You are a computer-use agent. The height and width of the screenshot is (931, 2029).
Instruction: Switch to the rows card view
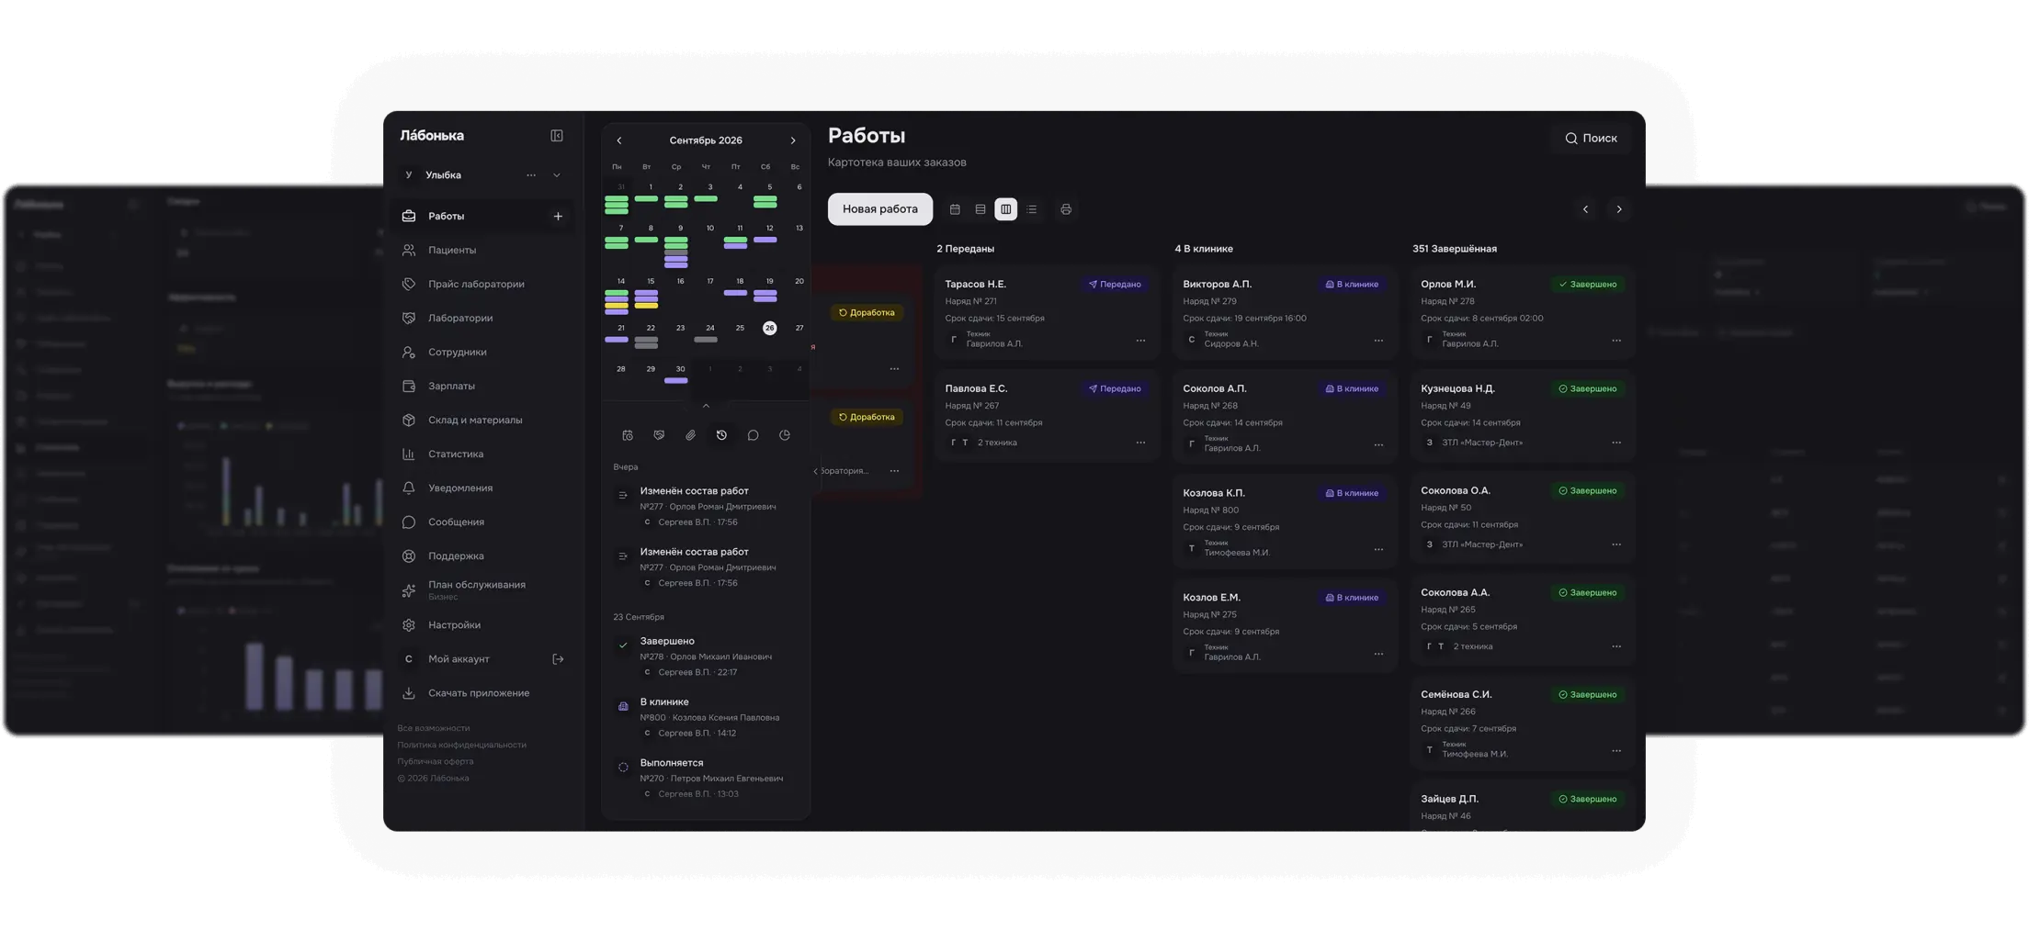click(980, 209)
